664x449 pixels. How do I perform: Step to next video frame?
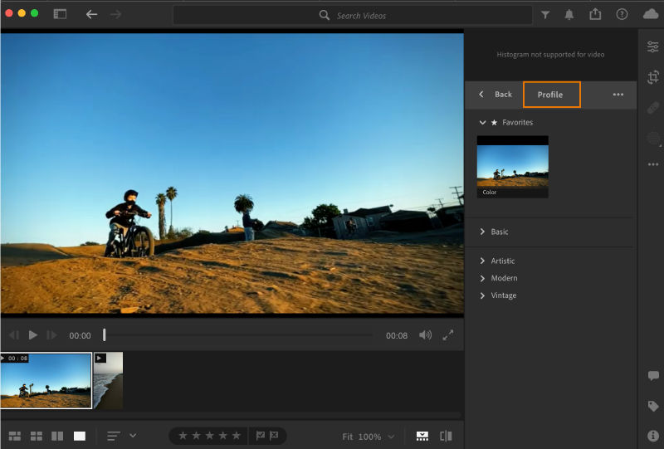point(51,335)
